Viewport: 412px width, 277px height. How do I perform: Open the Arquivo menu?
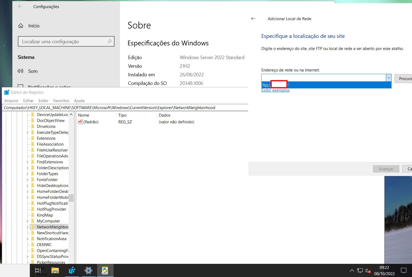click(x=11, y=101)
